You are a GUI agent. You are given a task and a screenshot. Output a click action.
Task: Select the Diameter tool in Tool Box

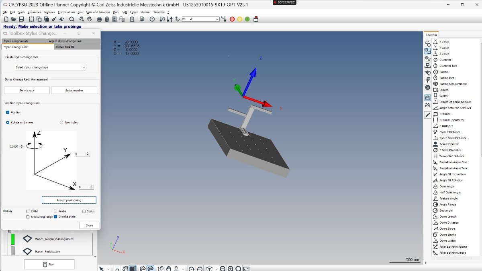(x=445, y=60)
